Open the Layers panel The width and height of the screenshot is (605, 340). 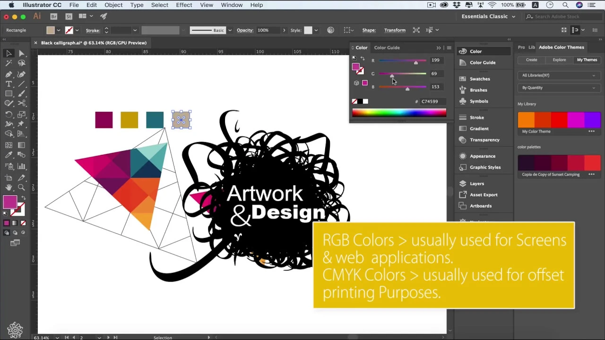tap(477, 184)
